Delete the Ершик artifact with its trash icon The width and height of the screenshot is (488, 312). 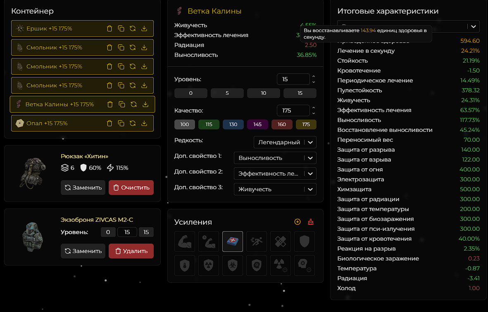(x=110, y=28)
